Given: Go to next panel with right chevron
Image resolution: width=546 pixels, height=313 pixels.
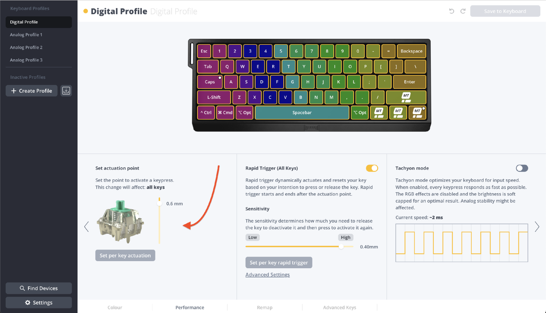Looking at the screenshot, I should point(537,227).
